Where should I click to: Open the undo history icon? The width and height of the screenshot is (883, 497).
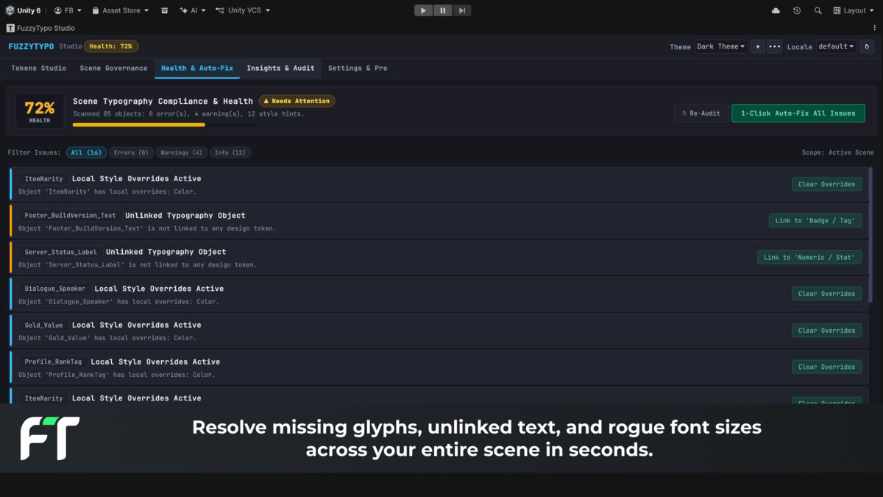point(797,10)
